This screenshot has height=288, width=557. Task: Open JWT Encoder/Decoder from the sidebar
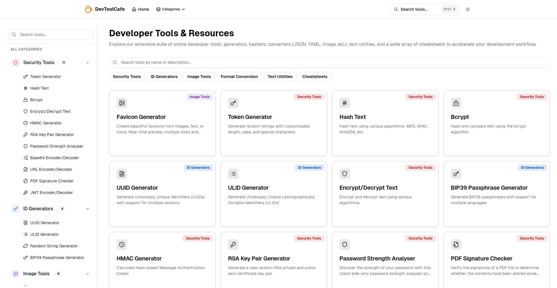click(51, 193)
